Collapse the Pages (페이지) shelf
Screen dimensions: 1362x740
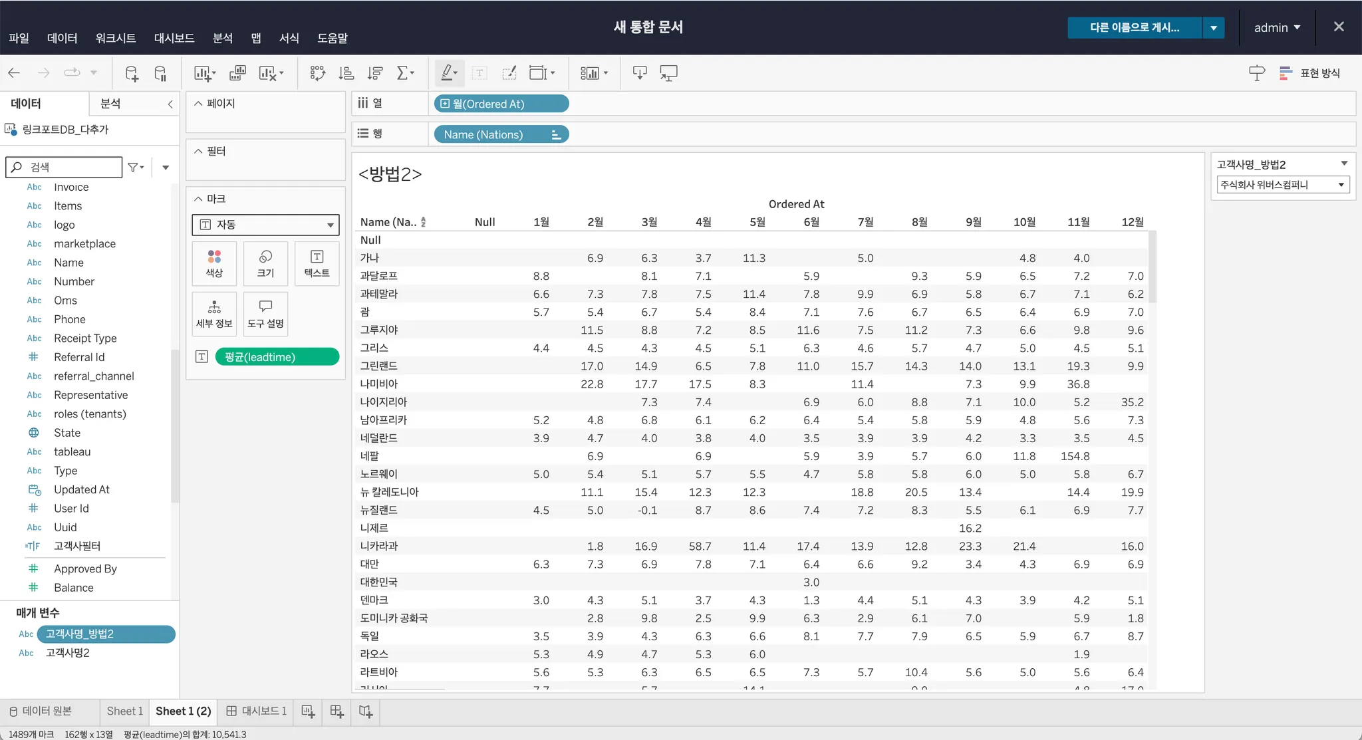pos(198,104)
